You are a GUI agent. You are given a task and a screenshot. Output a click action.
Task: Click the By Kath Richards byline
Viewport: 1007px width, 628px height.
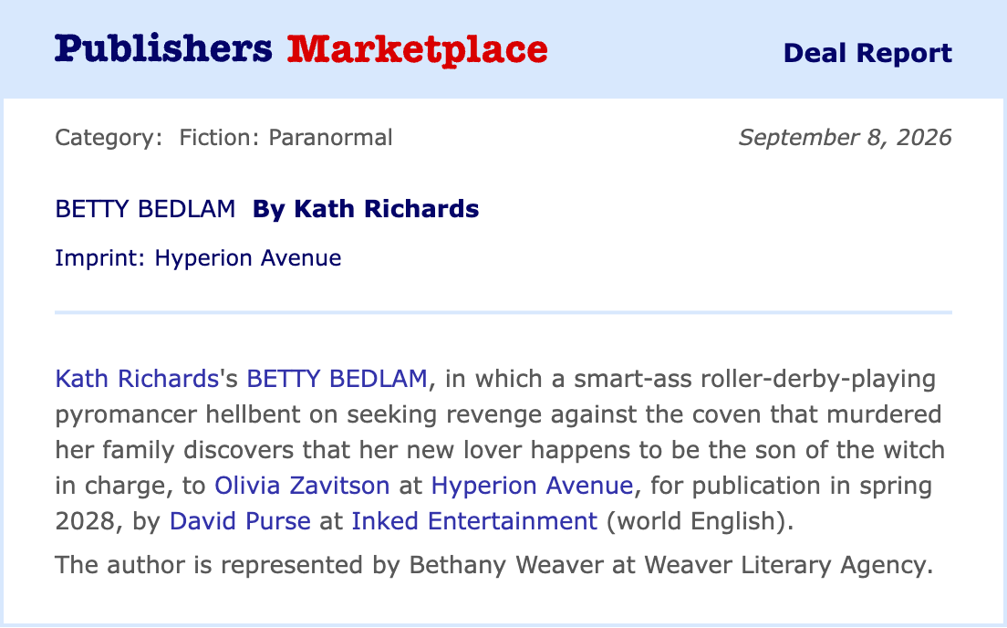point(366,209)
